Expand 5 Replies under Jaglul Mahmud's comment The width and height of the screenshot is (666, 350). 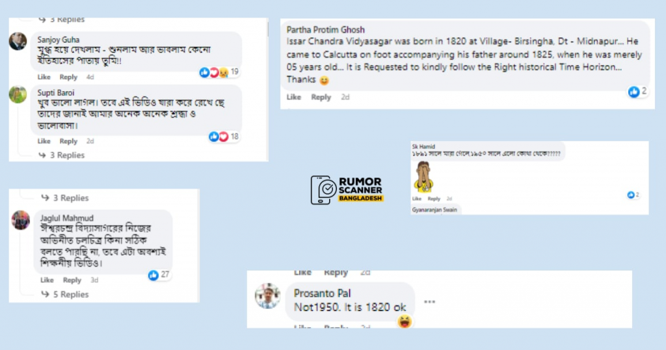point(65,294)
